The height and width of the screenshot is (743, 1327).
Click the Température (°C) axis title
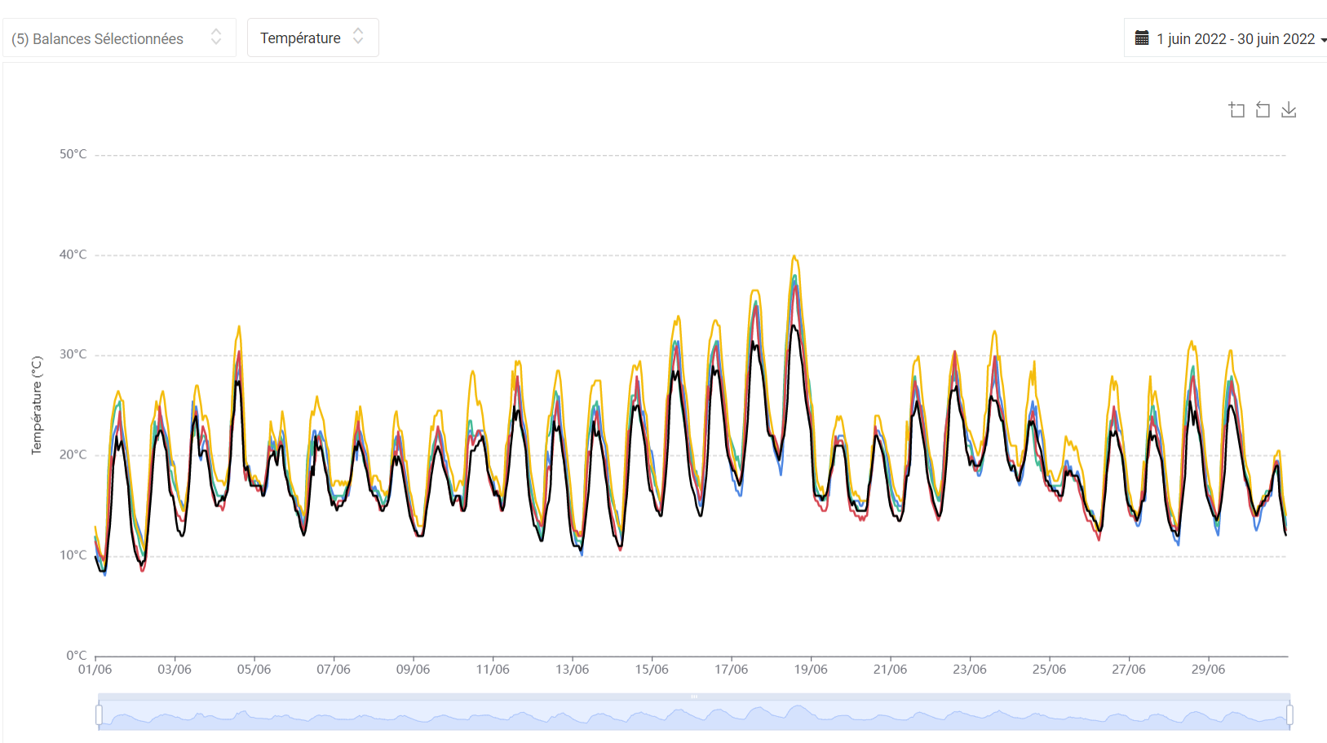pyautogui.click(x=37, y=405)
